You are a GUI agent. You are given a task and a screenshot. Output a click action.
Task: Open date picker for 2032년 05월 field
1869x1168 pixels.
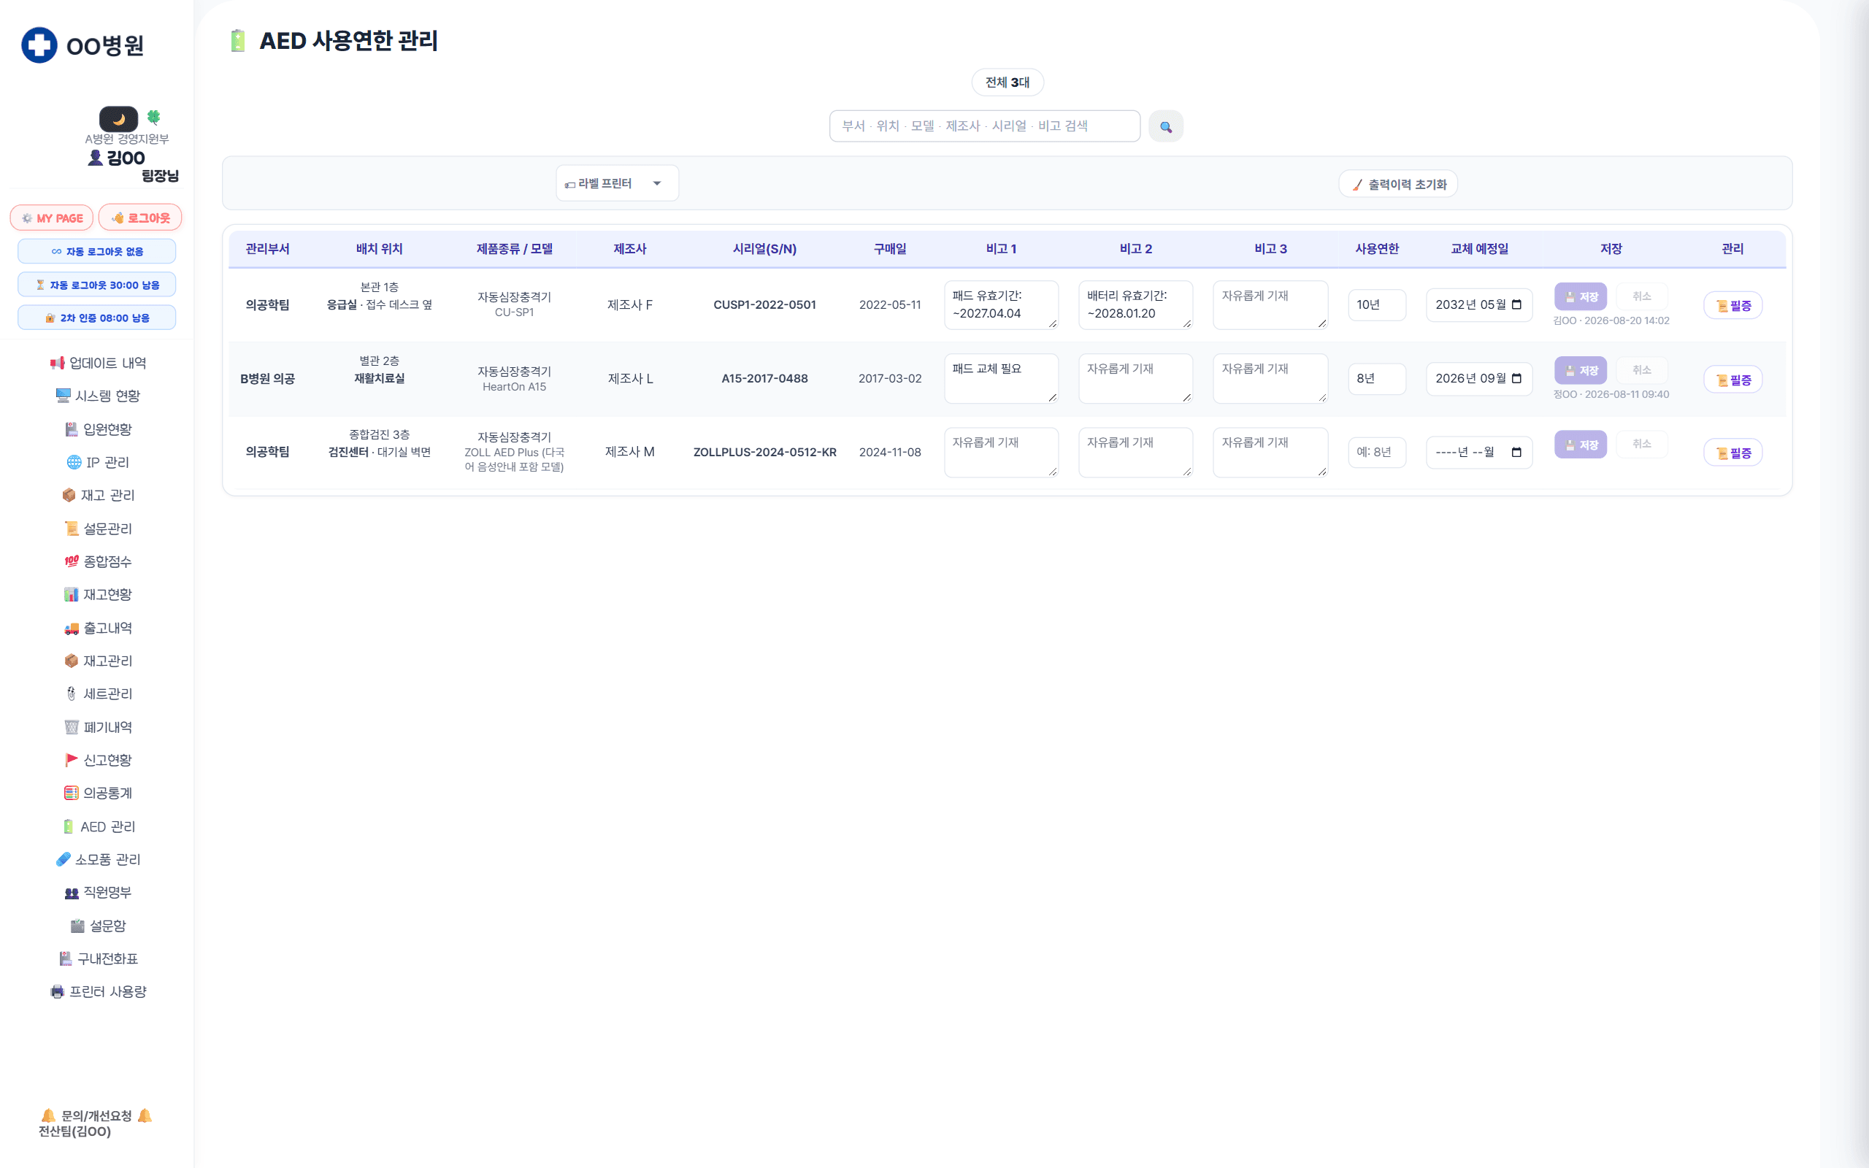[1516, 304]
